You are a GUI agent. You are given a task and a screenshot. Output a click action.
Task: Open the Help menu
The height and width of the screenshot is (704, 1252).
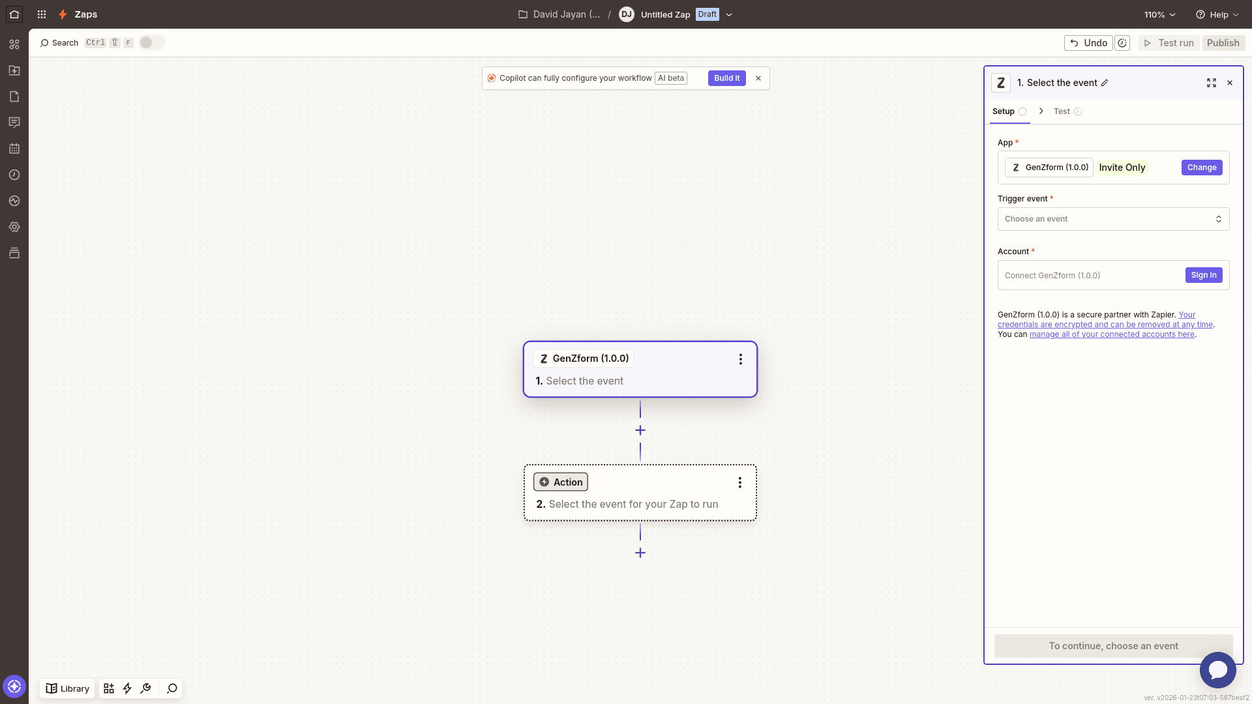coord(1217,14)
